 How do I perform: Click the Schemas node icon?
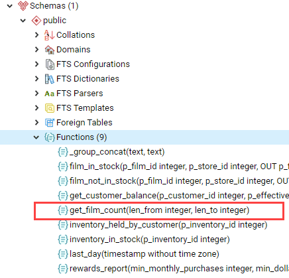(23, 6)
